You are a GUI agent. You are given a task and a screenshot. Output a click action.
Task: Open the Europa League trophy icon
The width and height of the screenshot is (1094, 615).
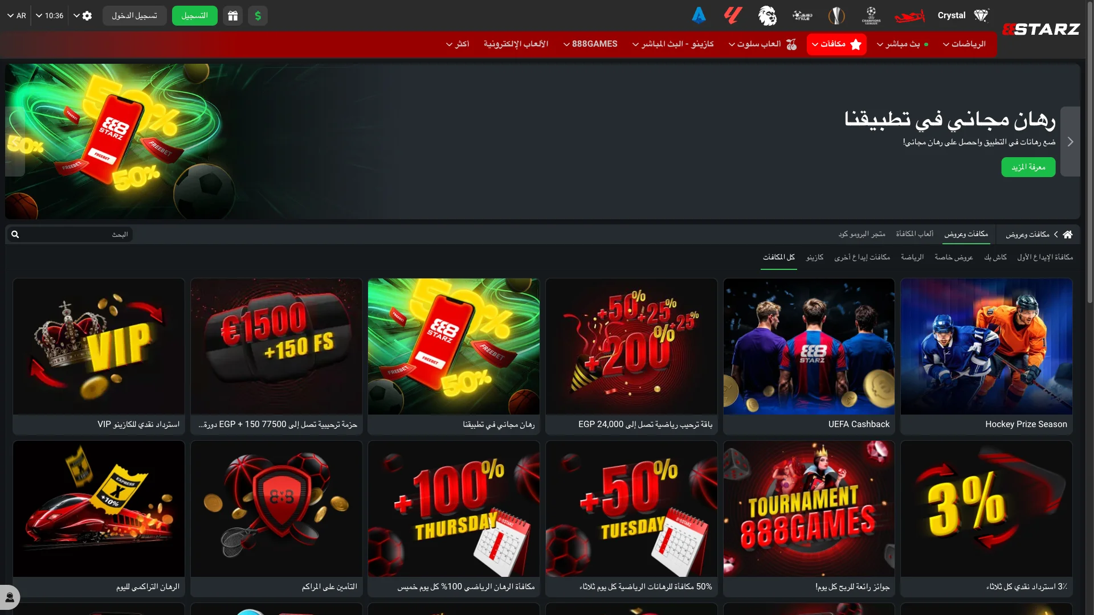pos(836,15)
